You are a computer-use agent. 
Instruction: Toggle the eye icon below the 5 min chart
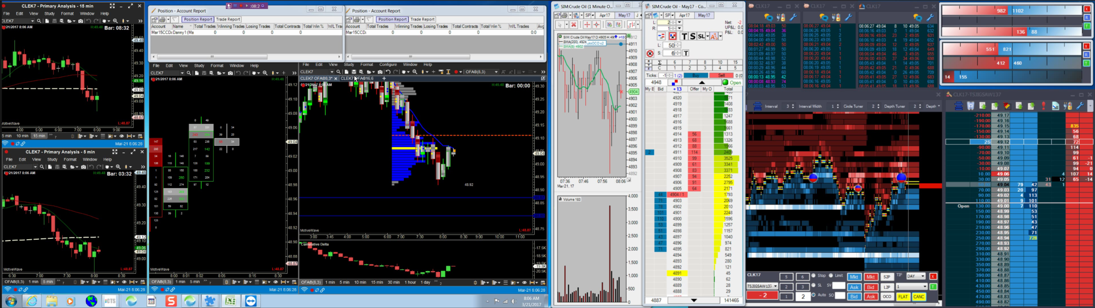click(x=124, y=282)
